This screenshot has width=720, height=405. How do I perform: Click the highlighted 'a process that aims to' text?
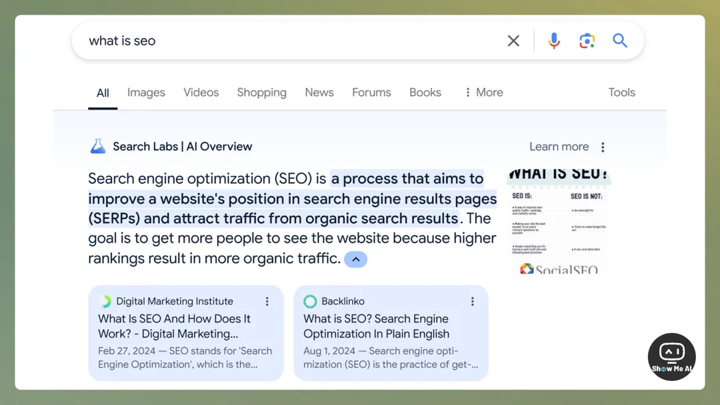click(407, 179)
